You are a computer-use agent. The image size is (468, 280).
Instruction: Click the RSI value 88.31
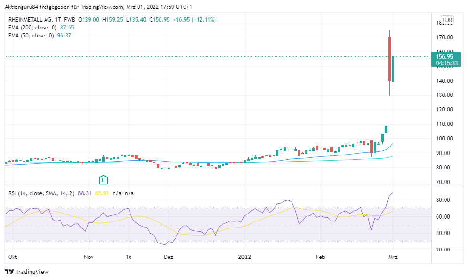click(x=85, y=194)
